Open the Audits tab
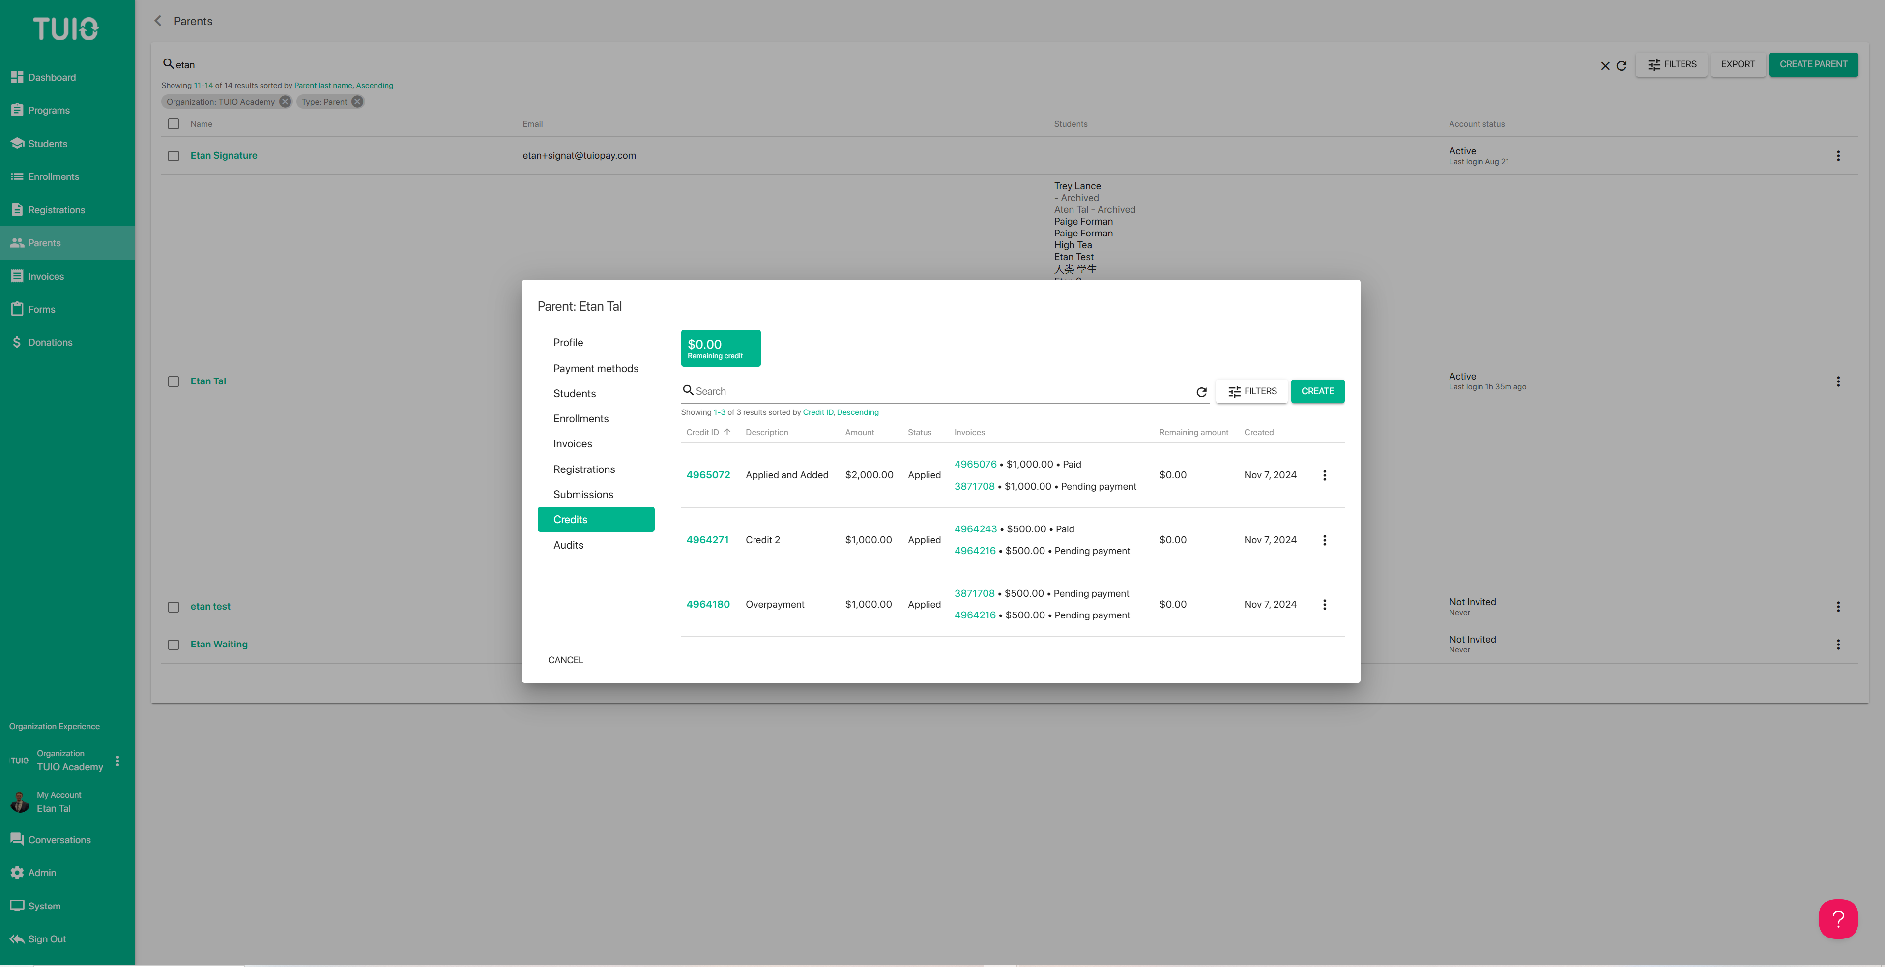The width and height of the screenshot is (1885, 967). [596, 545]
